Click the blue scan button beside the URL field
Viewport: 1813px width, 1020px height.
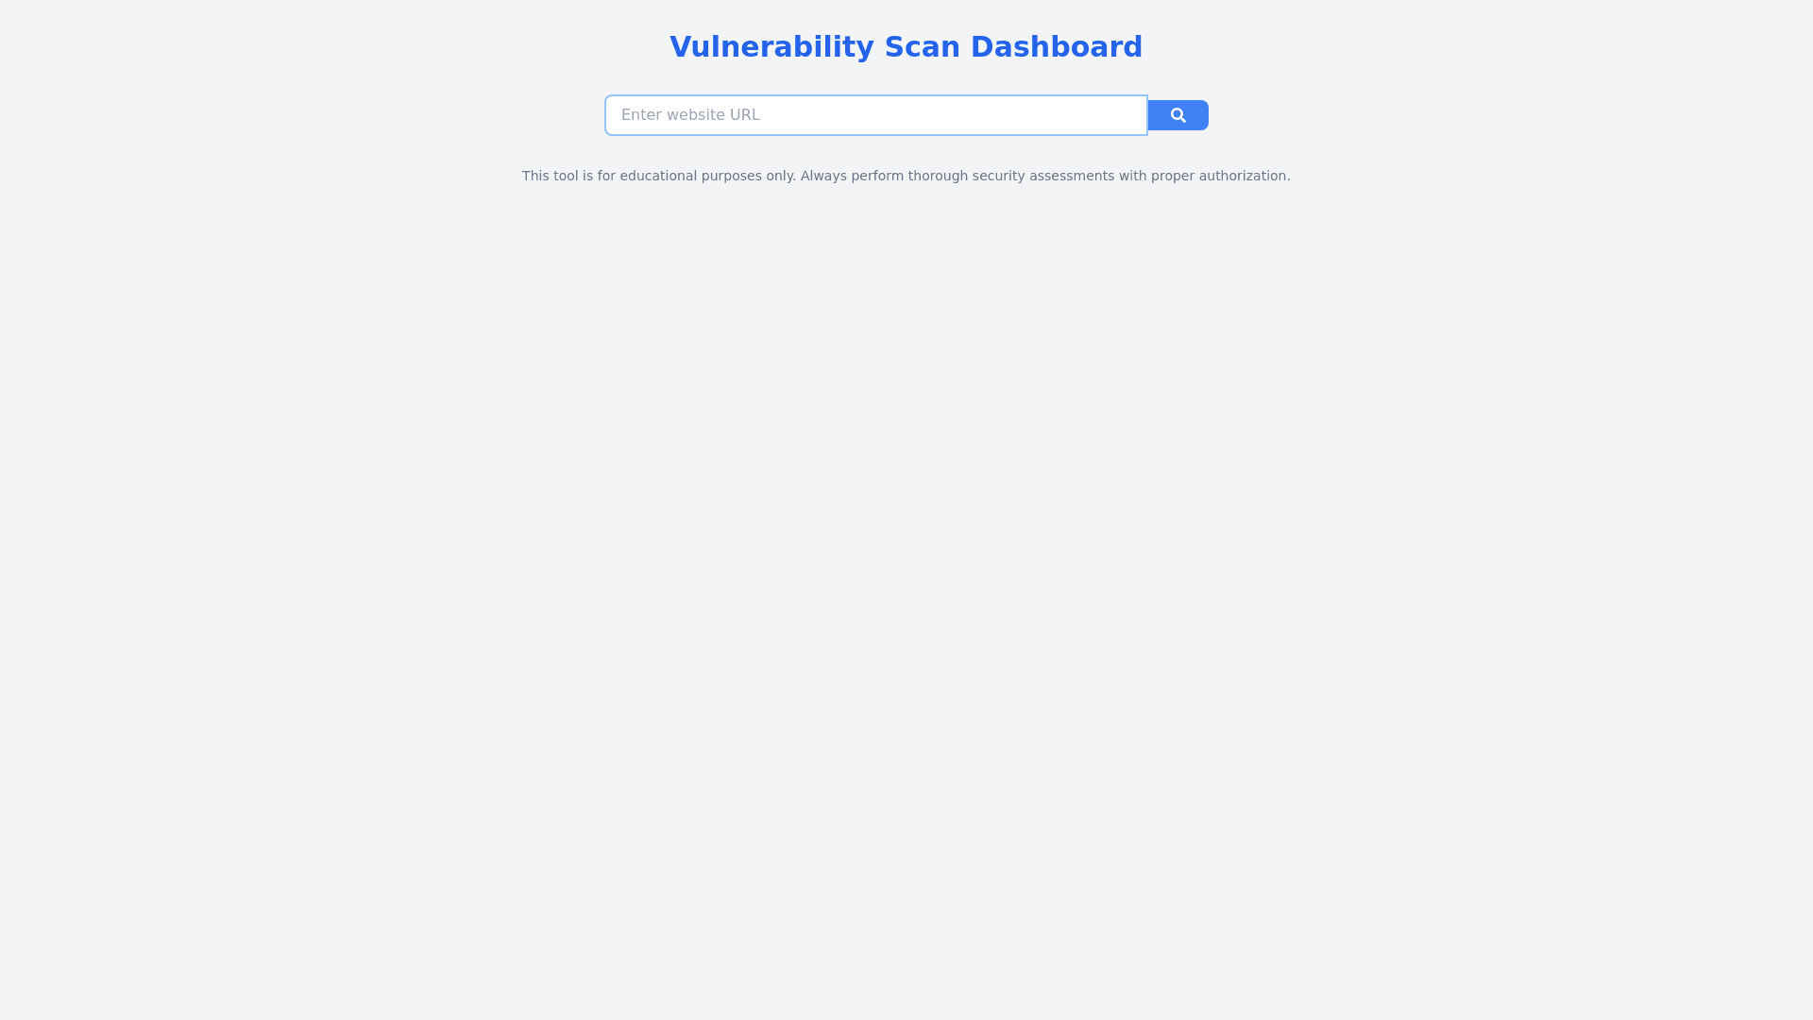(x=1178, y=115)
